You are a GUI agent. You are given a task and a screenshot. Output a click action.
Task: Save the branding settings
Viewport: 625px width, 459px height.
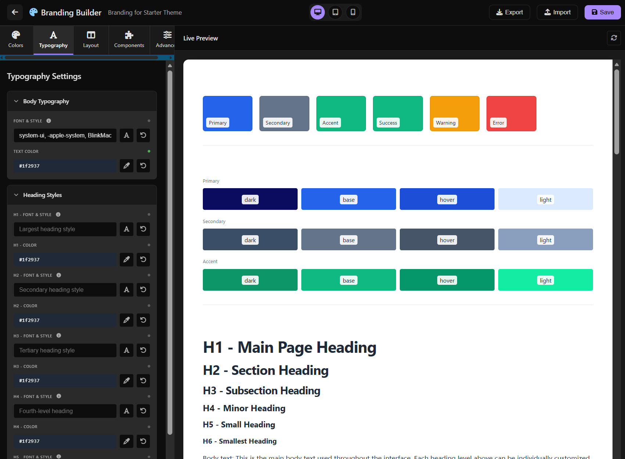pyautogui.click(x=603, y=12)
